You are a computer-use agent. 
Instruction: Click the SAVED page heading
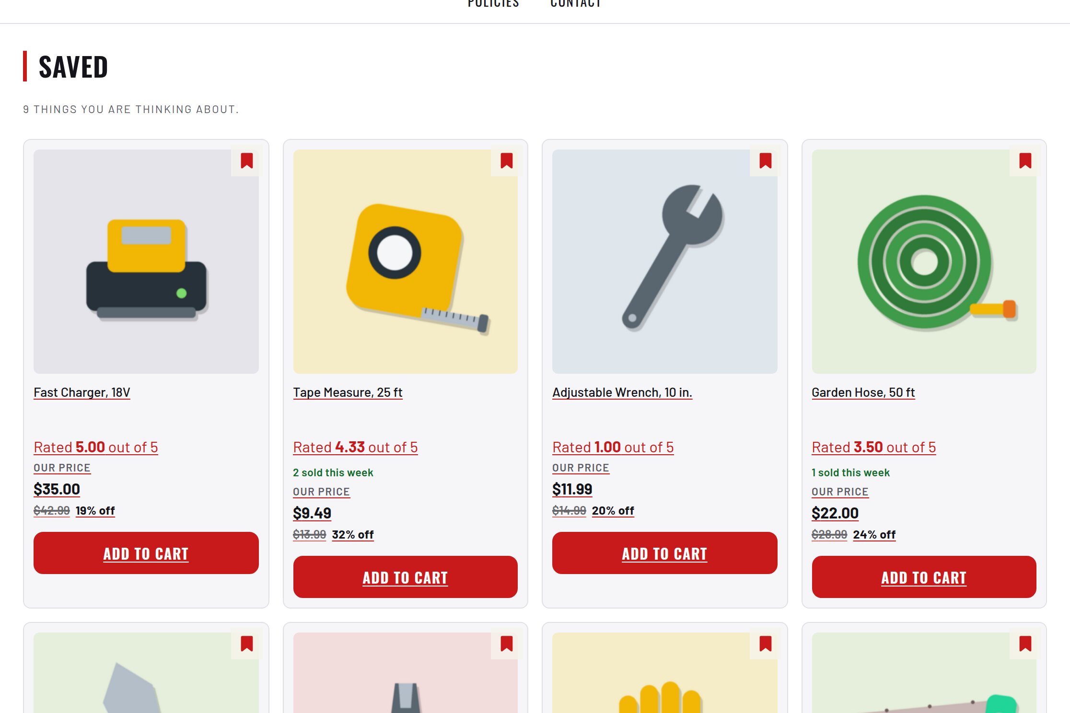click(x=73, y=67)
